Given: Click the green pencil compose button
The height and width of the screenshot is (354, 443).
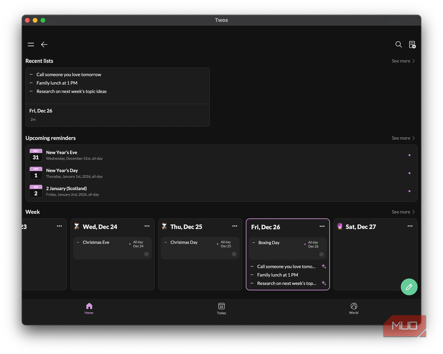Looking at the screenshot, I should coord(409,287).
